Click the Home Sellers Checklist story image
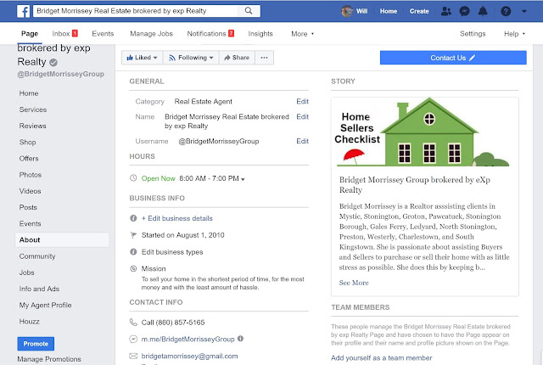Image resolution: width=543 pixels, height=365 pixels. click(x=424, y=132)
